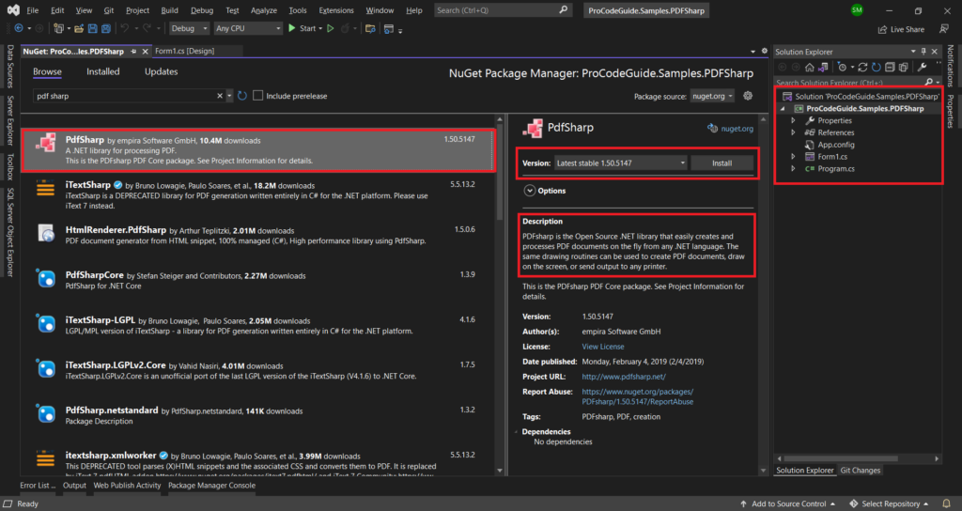Open the Build menu
The width and height of the screenshot is (962, 511).
pyautogui.click(x=169, y=10)
